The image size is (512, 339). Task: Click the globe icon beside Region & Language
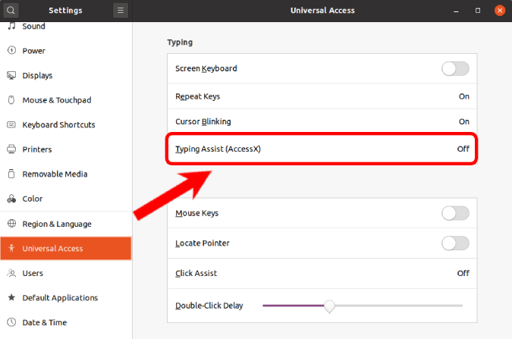11,224
